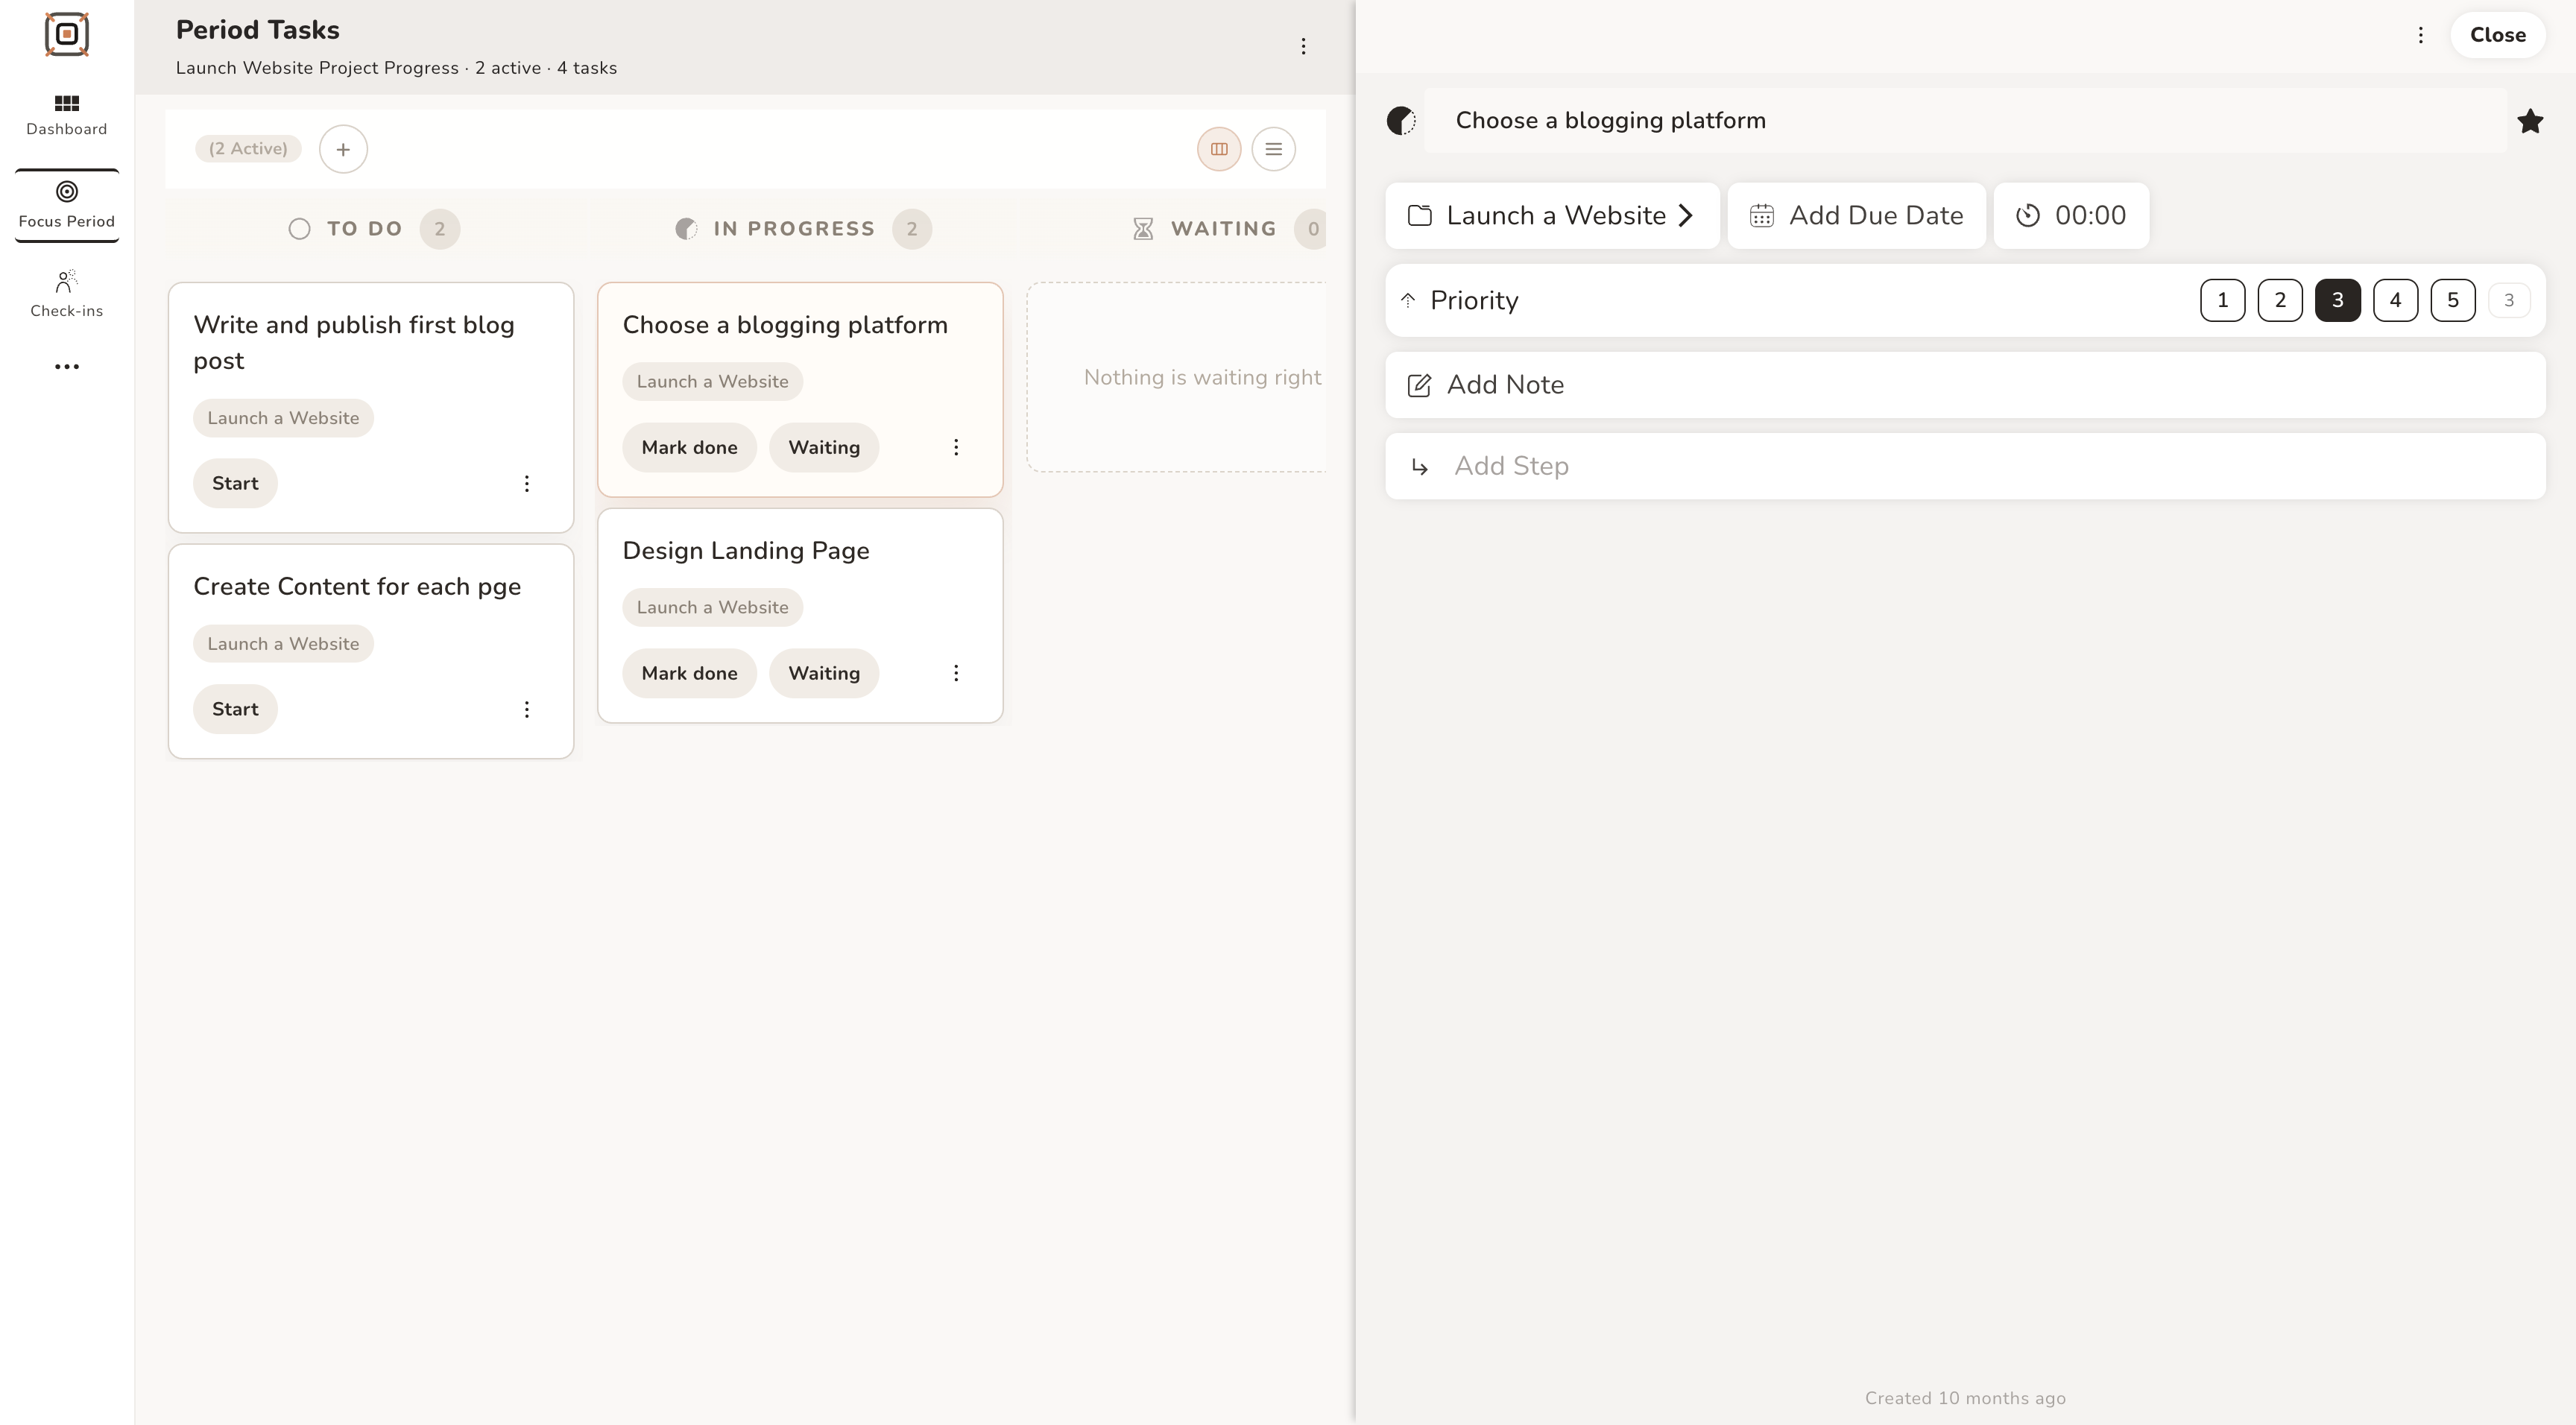Open sidebar more options ellipsis

[x=67, y=367]
